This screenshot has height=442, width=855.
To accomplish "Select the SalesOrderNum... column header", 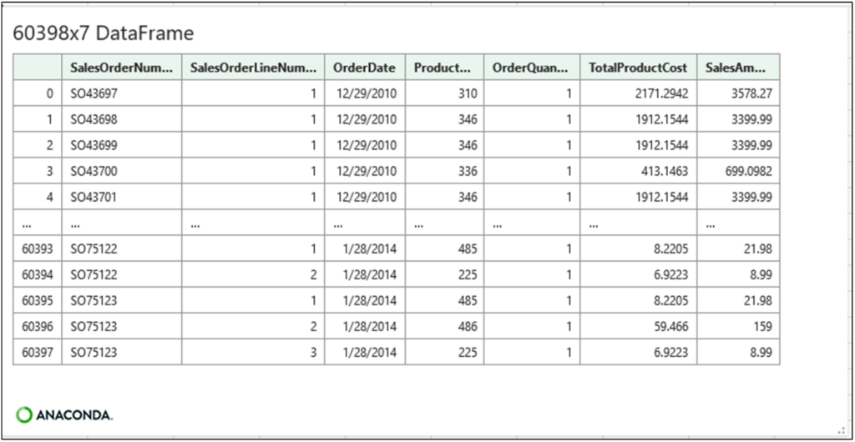I will coord(122,68).
